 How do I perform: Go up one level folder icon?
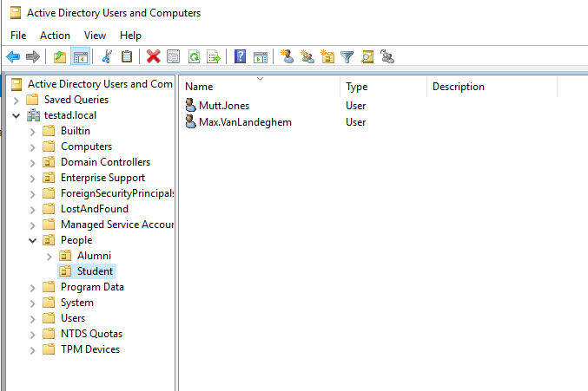pyautogui.click(x=60, y=57)
